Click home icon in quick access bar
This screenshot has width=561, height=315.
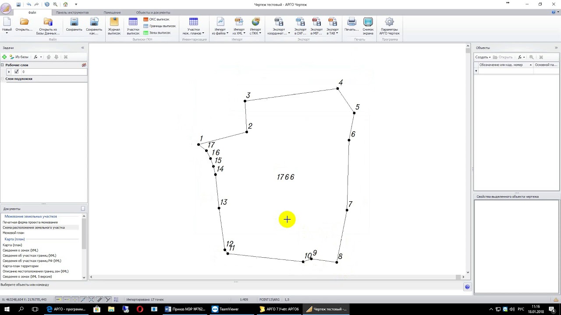65,4
